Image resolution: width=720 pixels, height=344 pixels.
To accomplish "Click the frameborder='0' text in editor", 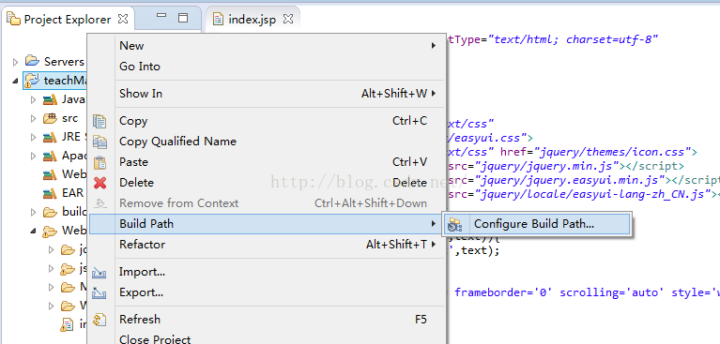I will click(x=504, y=292).
